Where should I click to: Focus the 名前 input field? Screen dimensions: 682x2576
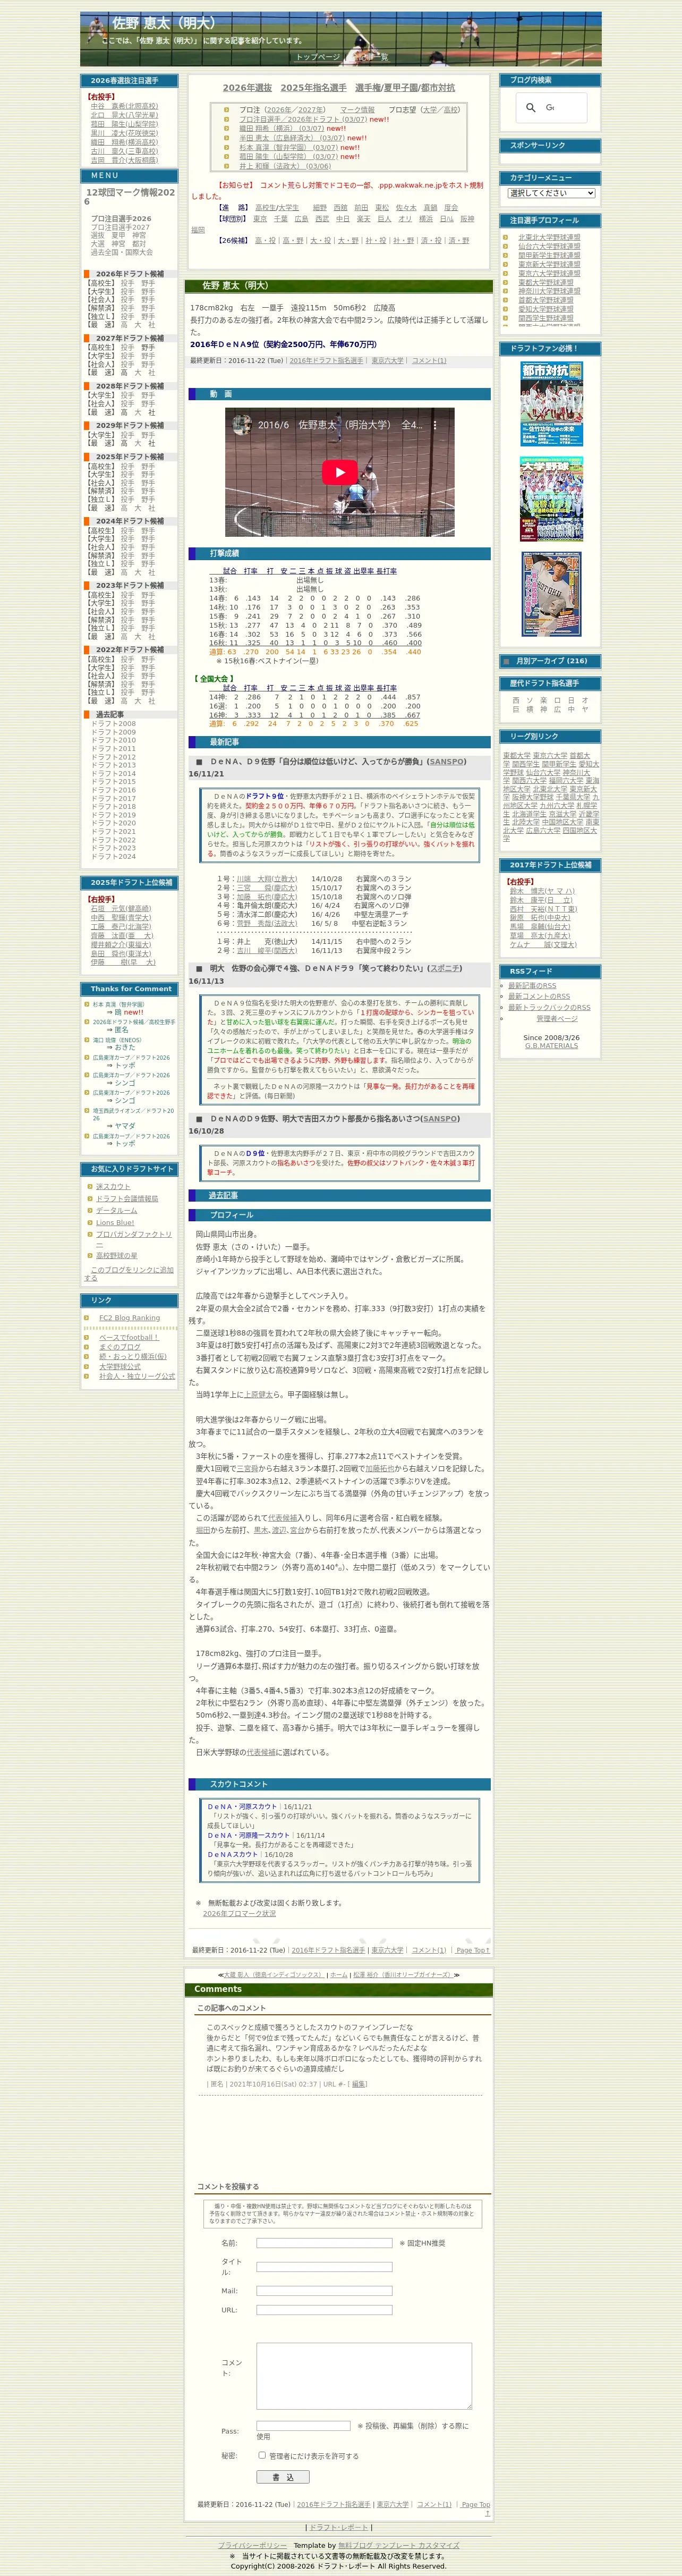pyautogui.click(x=324, y=2242)
